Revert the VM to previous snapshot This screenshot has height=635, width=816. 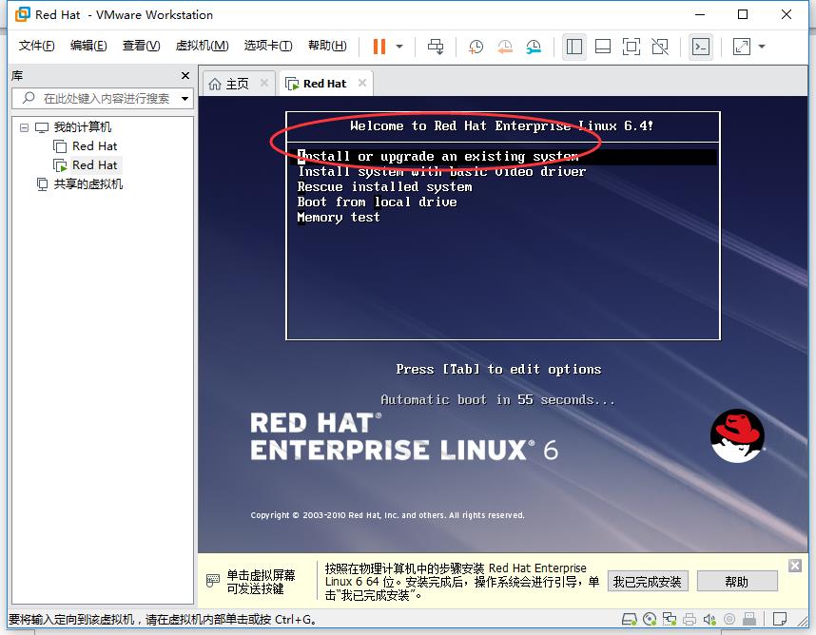(x=504, y=47)
